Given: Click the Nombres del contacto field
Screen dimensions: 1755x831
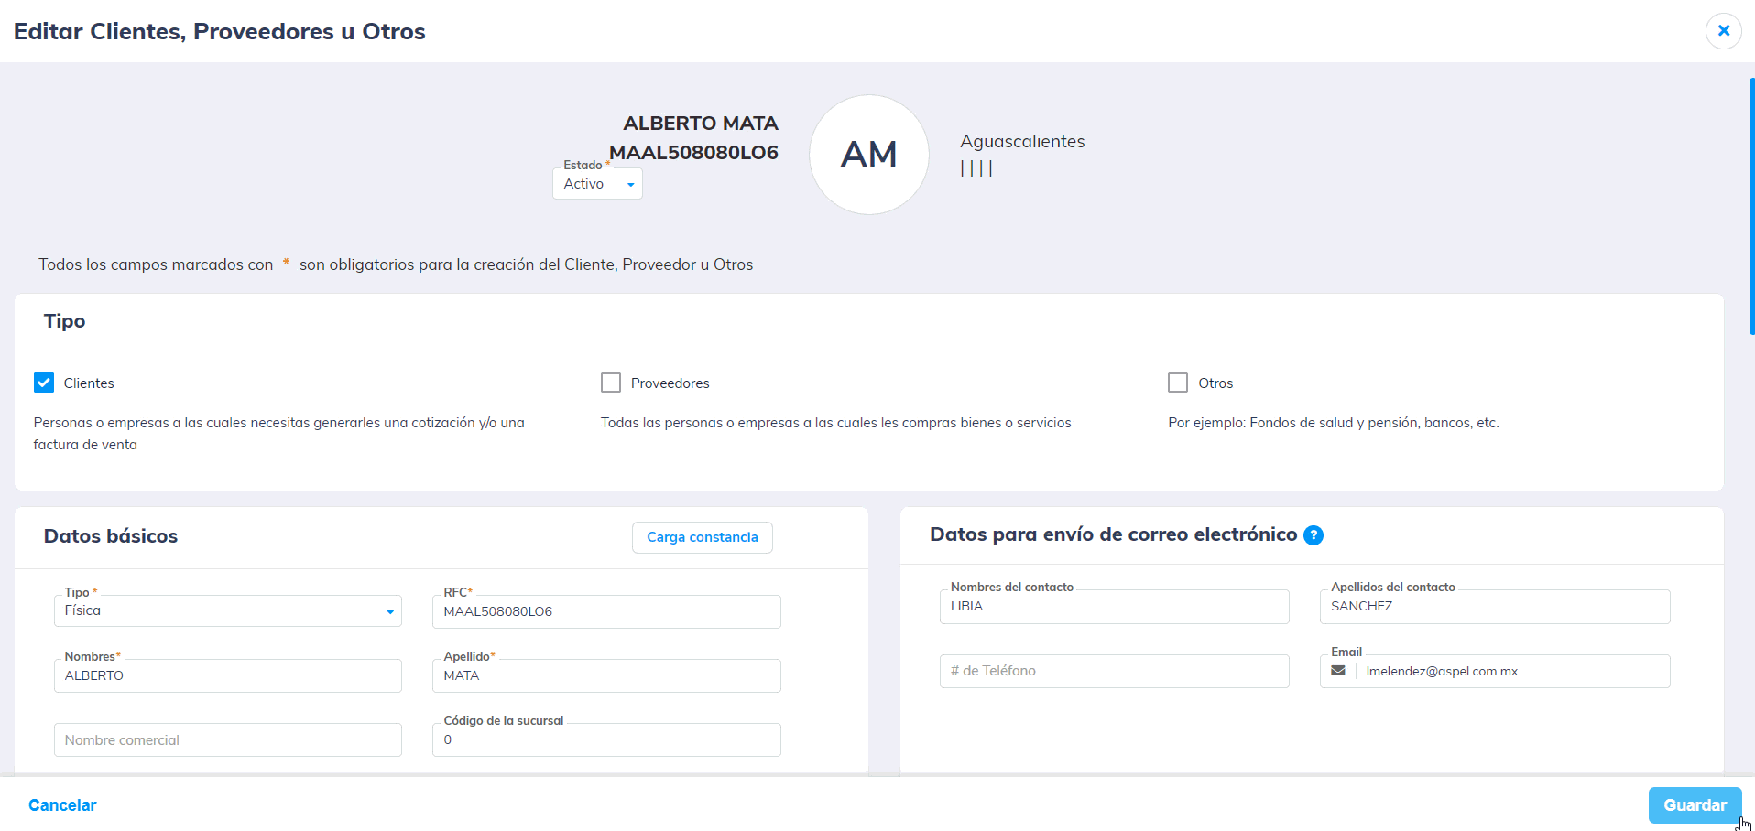Looking at the screenshot, I should click(x=1114, y=607).
